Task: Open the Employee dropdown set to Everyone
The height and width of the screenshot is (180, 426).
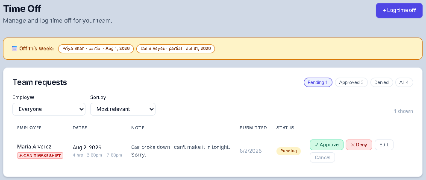Action: (49, 109)
